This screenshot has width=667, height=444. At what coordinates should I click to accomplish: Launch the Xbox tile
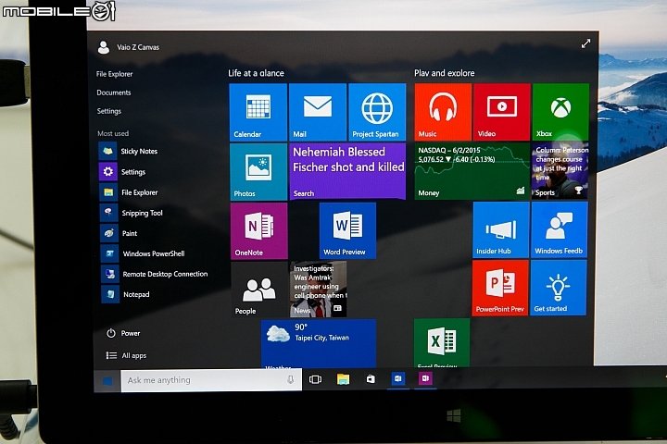tap(560, 112)
